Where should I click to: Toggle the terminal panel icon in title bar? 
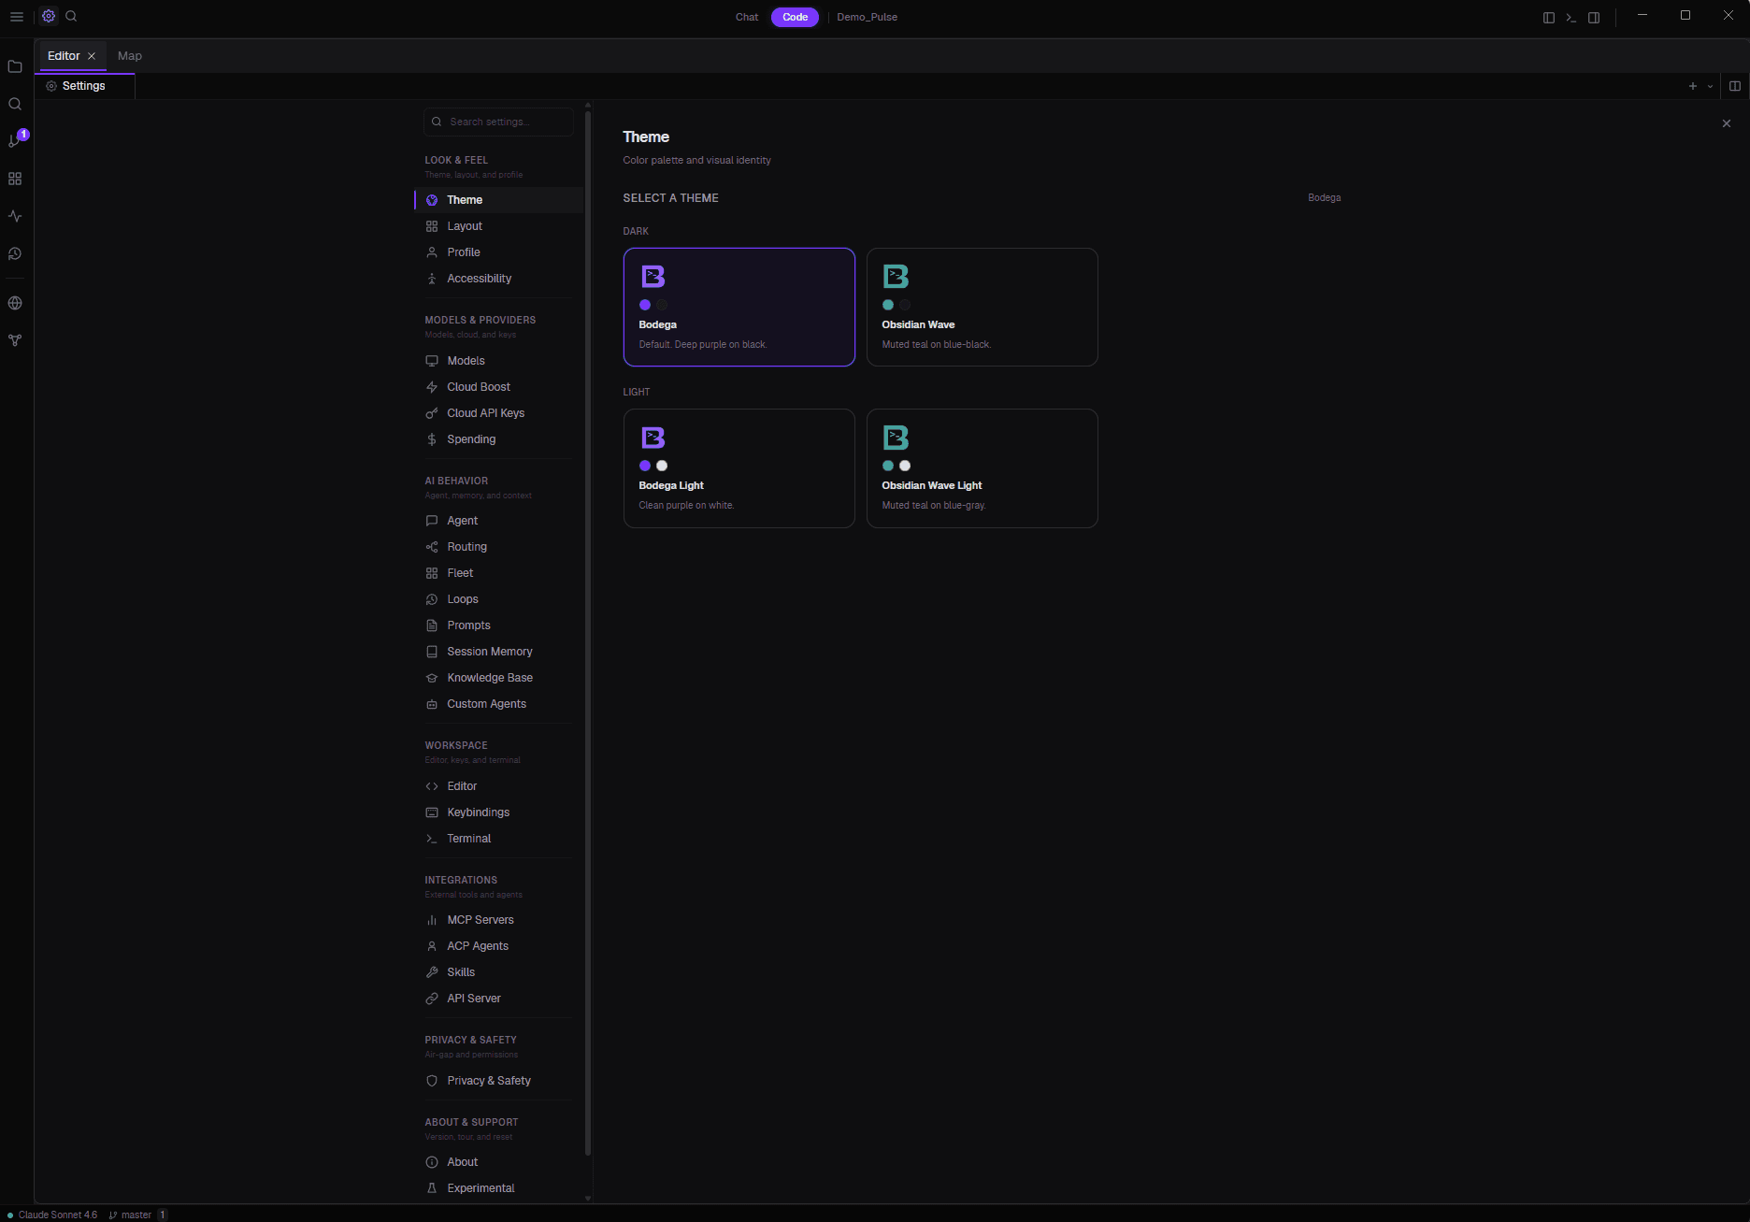(1571, 18)
